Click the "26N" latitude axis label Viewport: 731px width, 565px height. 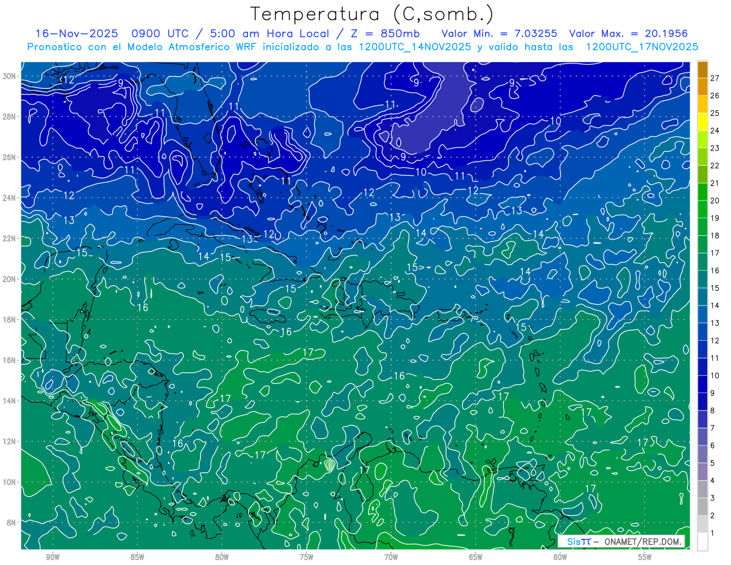coord(10,157)
